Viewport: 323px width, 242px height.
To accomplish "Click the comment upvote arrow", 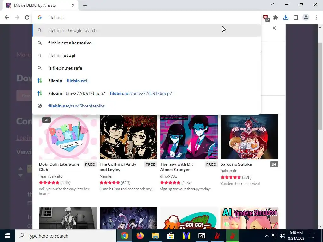I will click(x=21, y=169).
